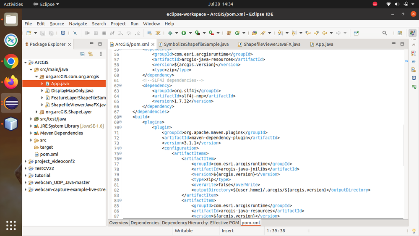This screenshot has width=419, height=236.
Task: Switch to the Dependency Hierarchy tab
Action: pyautogui.click(x=185, y=223)
